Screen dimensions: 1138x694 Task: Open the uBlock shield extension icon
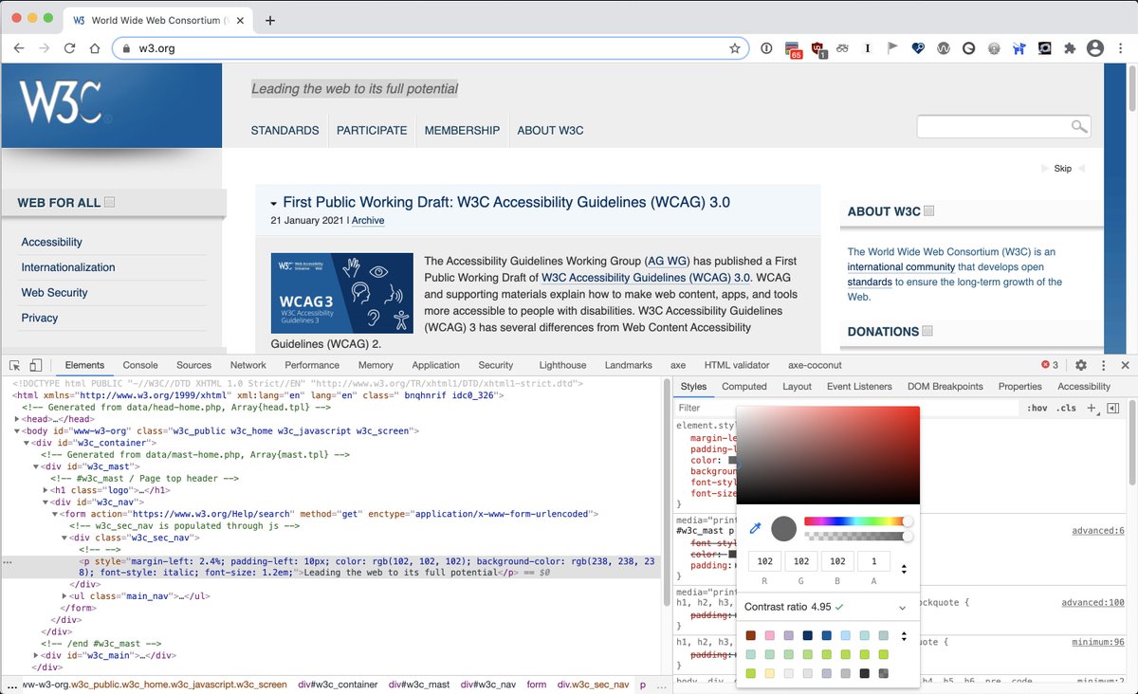tap(817, 48)
